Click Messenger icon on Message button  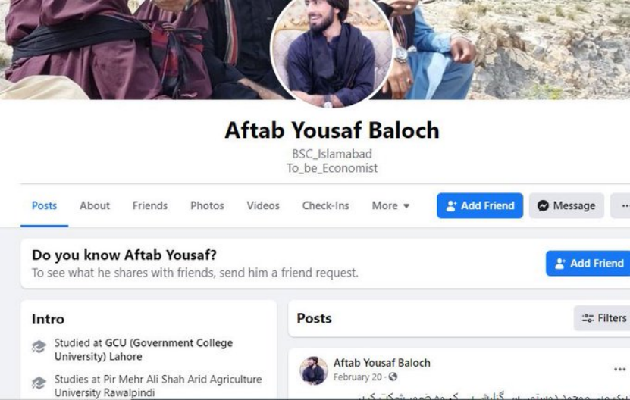point(544,205)
